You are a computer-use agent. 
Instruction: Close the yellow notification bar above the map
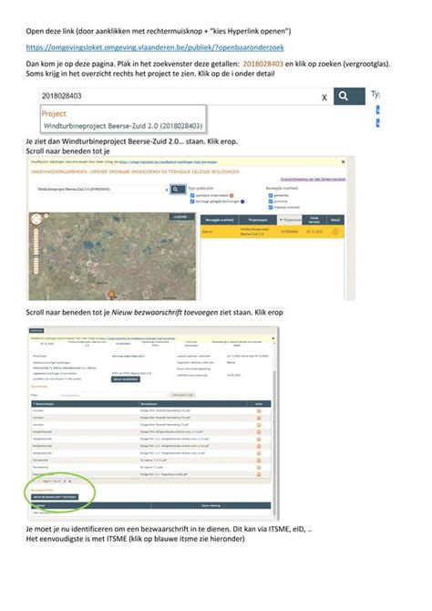pyautogui.click(x=343, y=161)
